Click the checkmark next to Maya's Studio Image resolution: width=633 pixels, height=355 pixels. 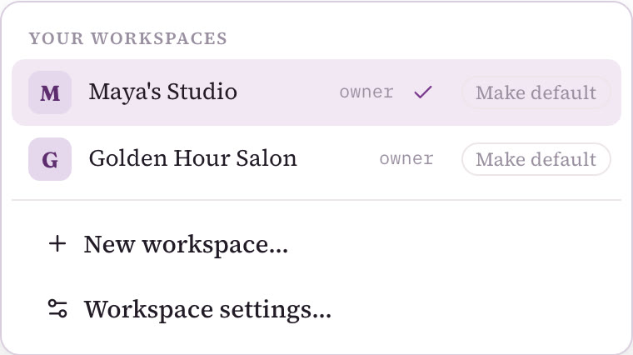coord(423,92)
